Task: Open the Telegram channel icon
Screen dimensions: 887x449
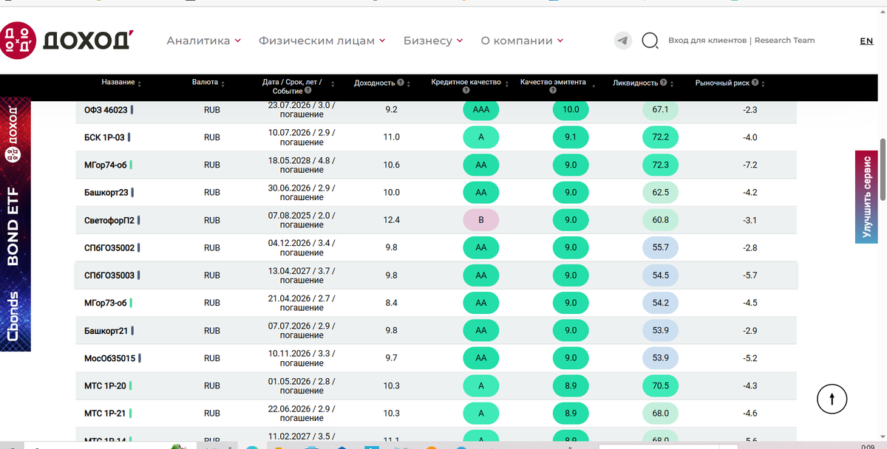Action: point(623,41)
